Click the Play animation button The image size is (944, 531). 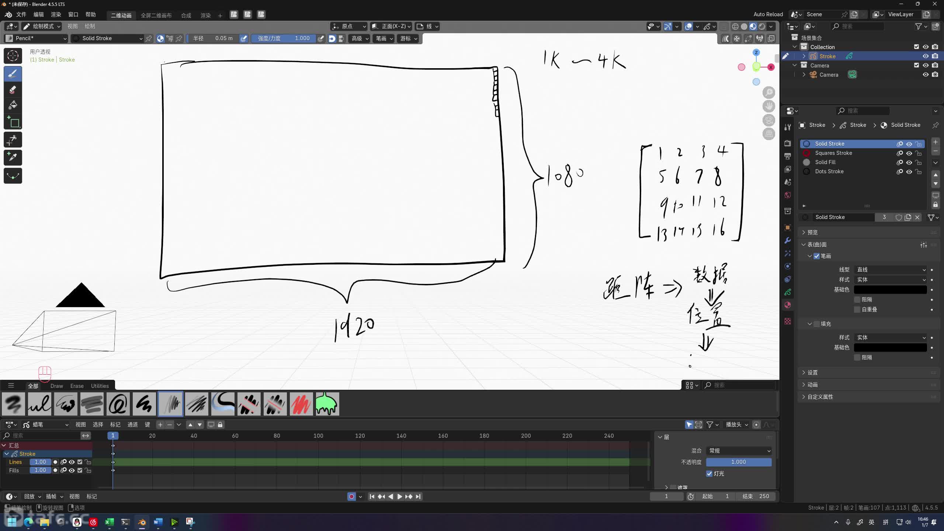pos(399,496)
